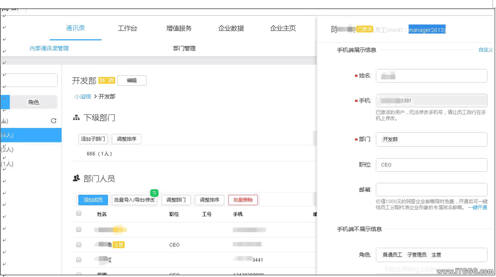The image size is (496, 277).
Task: Select the highlighted (4人) department in the sidebar
Action: [x=31, y=135]
